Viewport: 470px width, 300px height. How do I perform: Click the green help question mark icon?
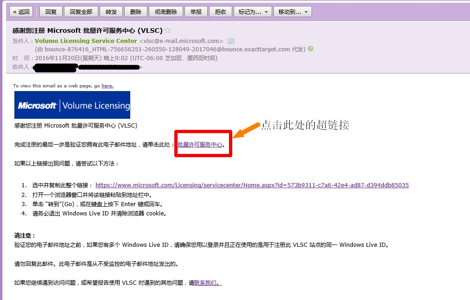311,49
